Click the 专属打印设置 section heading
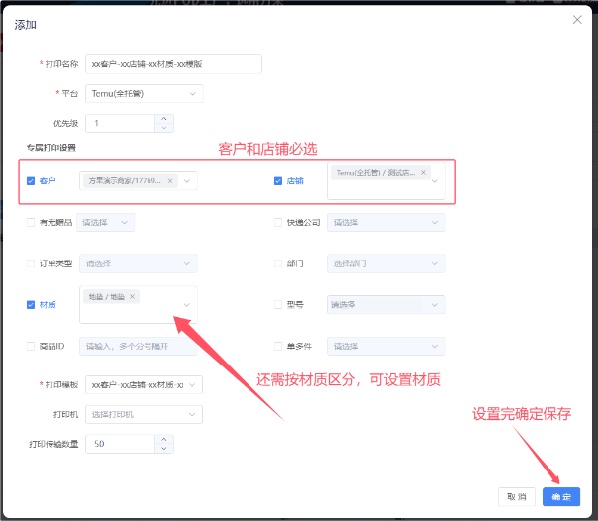This screenshot has width=598, height=521. tap(51, 148)
